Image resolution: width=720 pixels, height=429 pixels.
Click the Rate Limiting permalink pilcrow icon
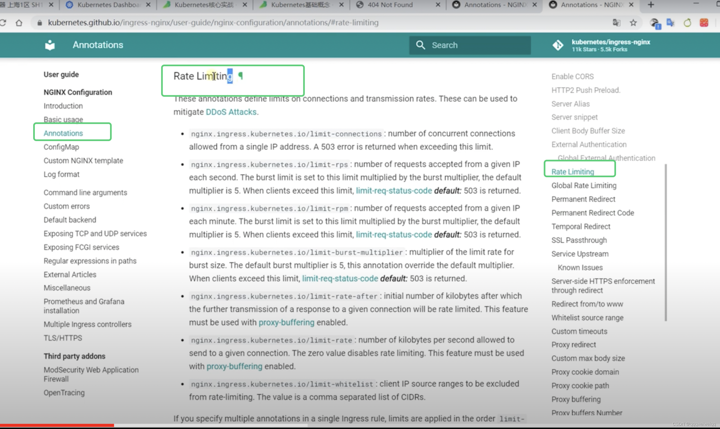(x=240, y=76)
